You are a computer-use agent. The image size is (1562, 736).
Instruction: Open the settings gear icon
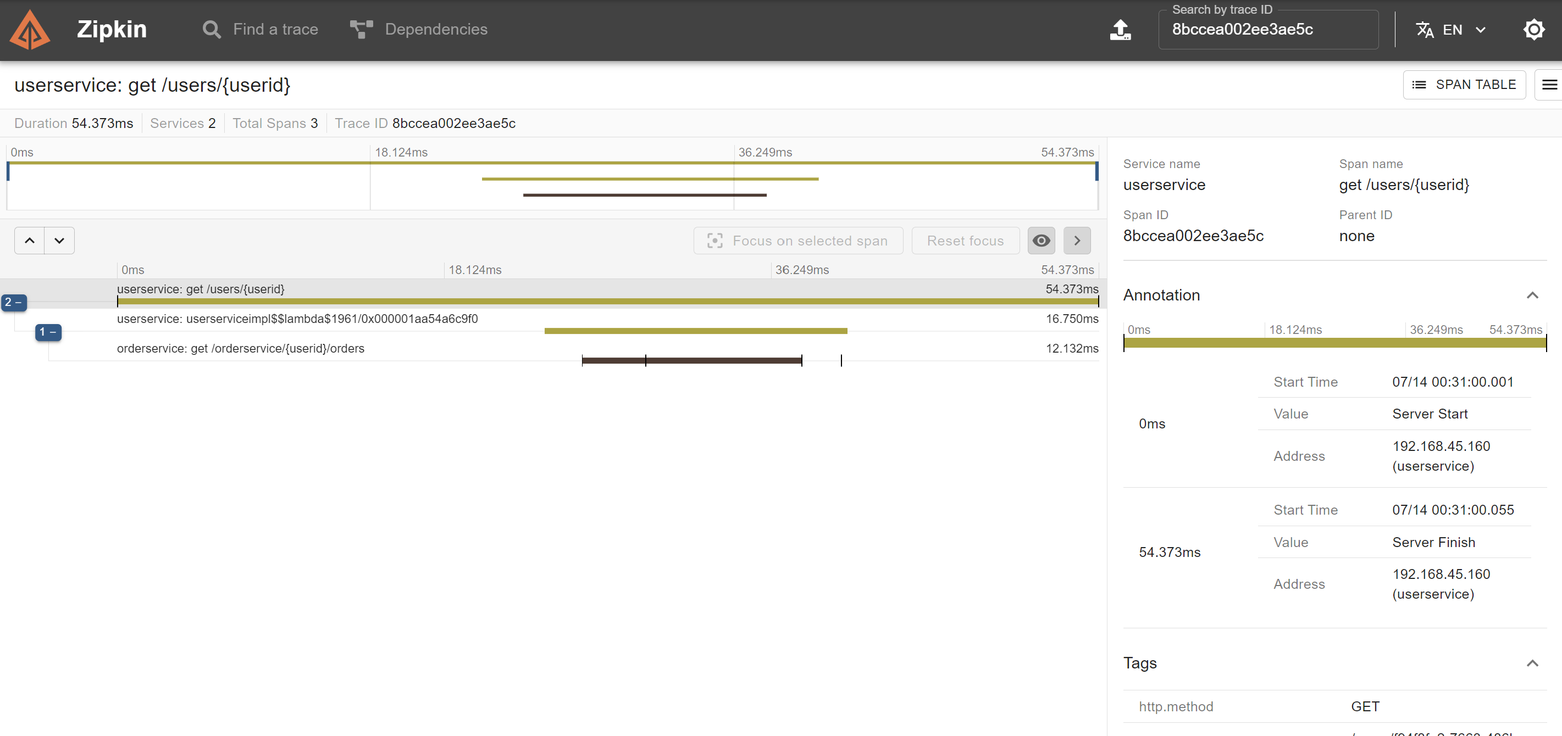click(x=1533, y=30)
